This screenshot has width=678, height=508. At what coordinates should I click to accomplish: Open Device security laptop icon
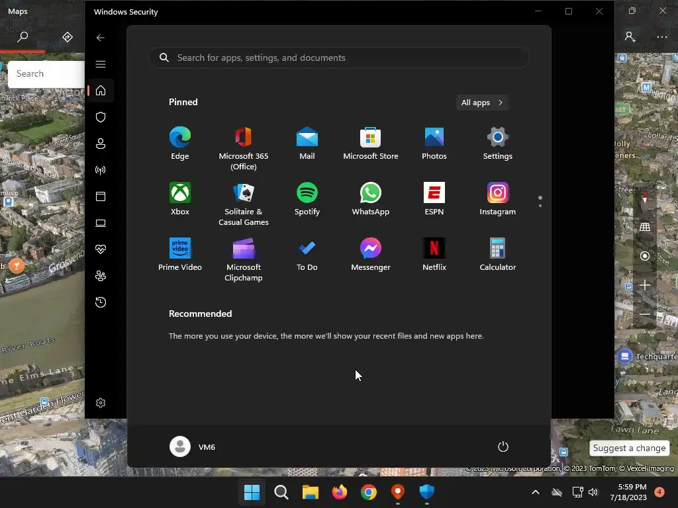(101, 223)
